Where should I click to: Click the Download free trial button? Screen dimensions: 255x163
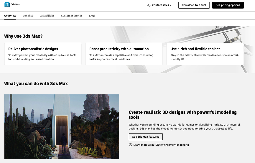point(194,5)
